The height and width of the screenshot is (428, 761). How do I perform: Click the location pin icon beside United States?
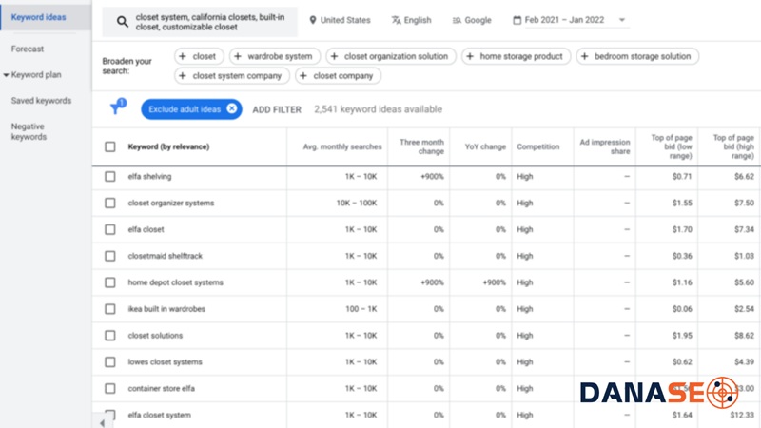[313, 20]
